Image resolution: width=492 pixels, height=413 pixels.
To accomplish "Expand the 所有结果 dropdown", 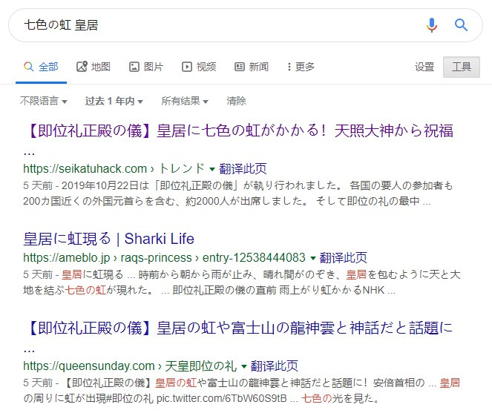I will tap(185, 101).
